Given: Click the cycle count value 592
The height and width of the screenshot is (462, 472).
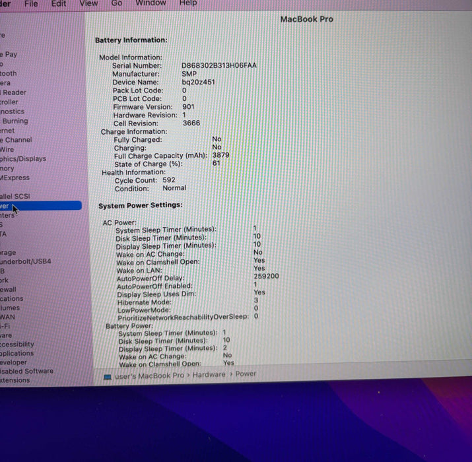Looking at the screenshot, I should pos(169,180).
